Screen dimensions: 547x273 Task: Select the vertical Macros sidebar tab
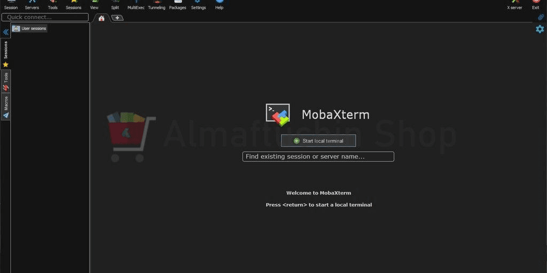click(5, 107)
